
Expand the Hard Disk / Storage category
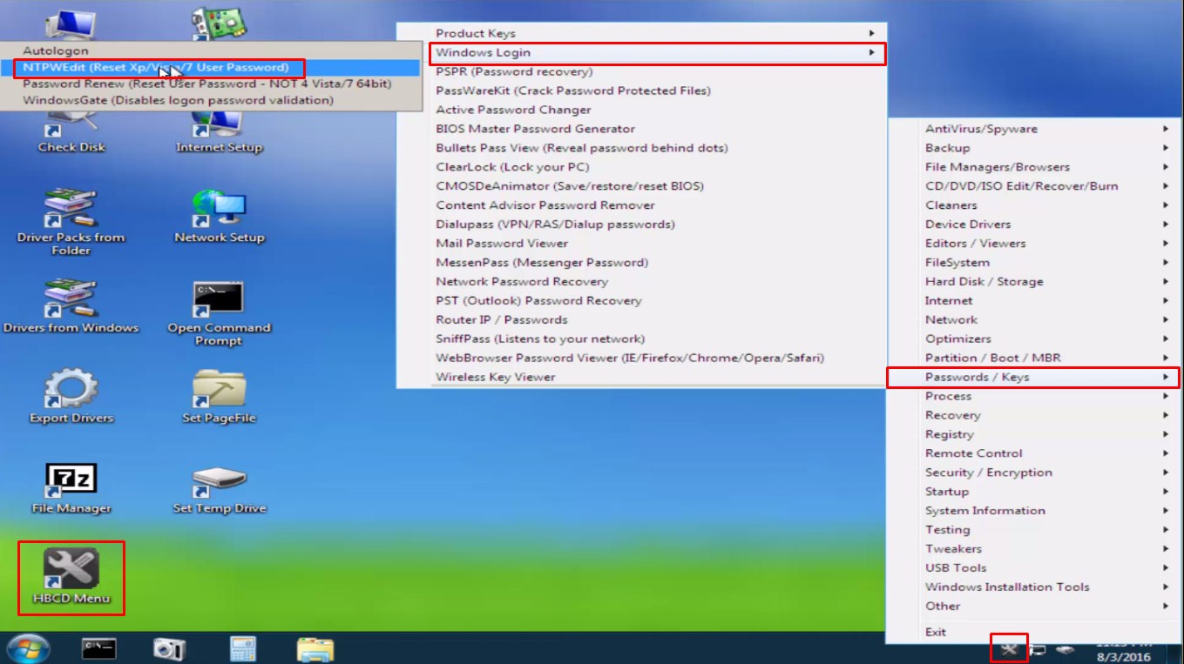[x=1032, y=282]
